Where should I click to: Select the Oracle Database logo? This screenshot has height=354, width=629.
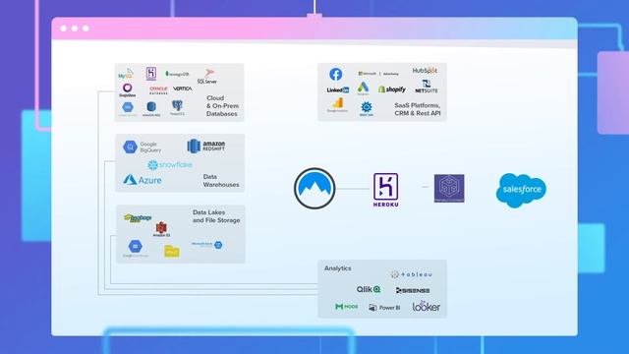click(158, 89)
